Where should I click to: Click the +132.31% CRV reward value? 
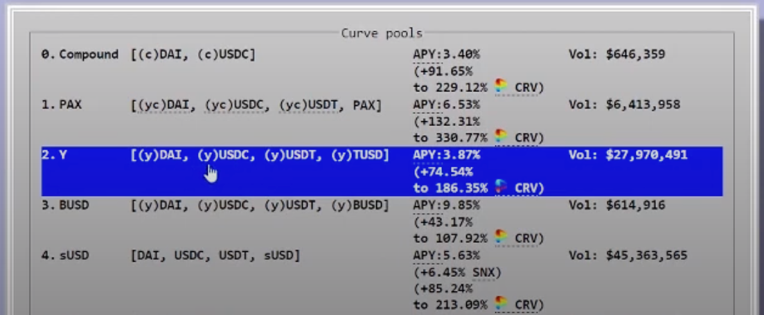point(446,121)
